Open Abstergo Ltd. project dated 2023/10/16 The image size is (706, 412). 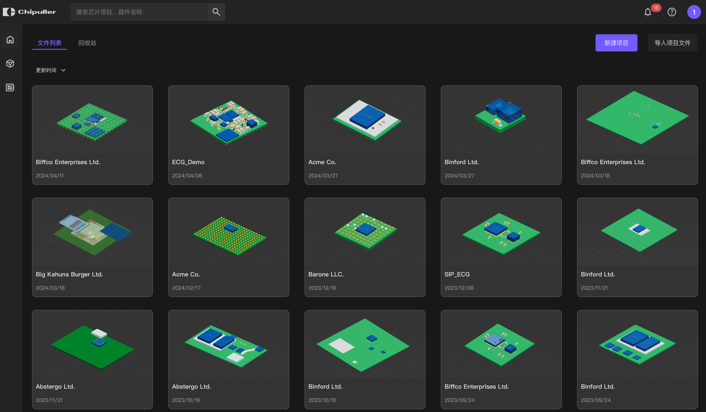[228, 359]
